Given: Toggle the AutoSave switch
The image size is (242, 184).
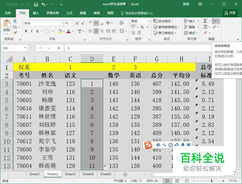Looking at the screenshot, I should click(x=25, y=5).
